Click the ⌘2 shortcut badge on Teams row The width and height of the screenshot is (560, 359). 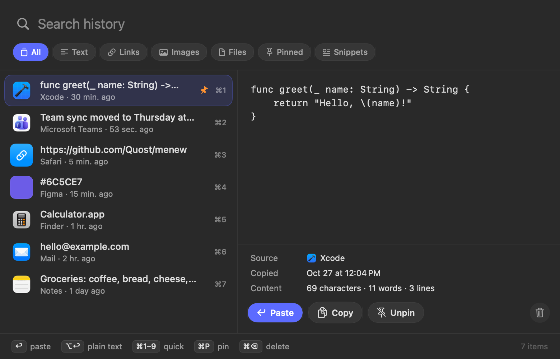[x=220, y=122]
